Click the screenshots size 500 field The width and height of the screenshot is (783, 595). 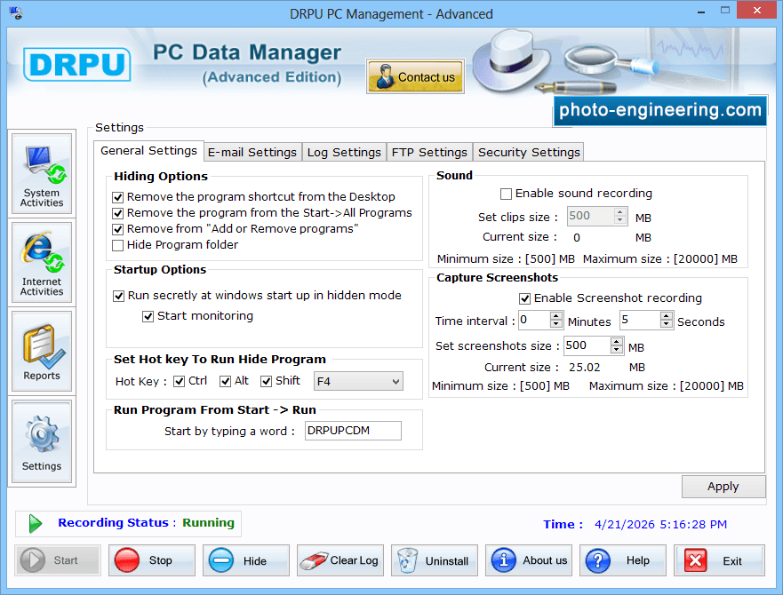[x=587, y=345]
